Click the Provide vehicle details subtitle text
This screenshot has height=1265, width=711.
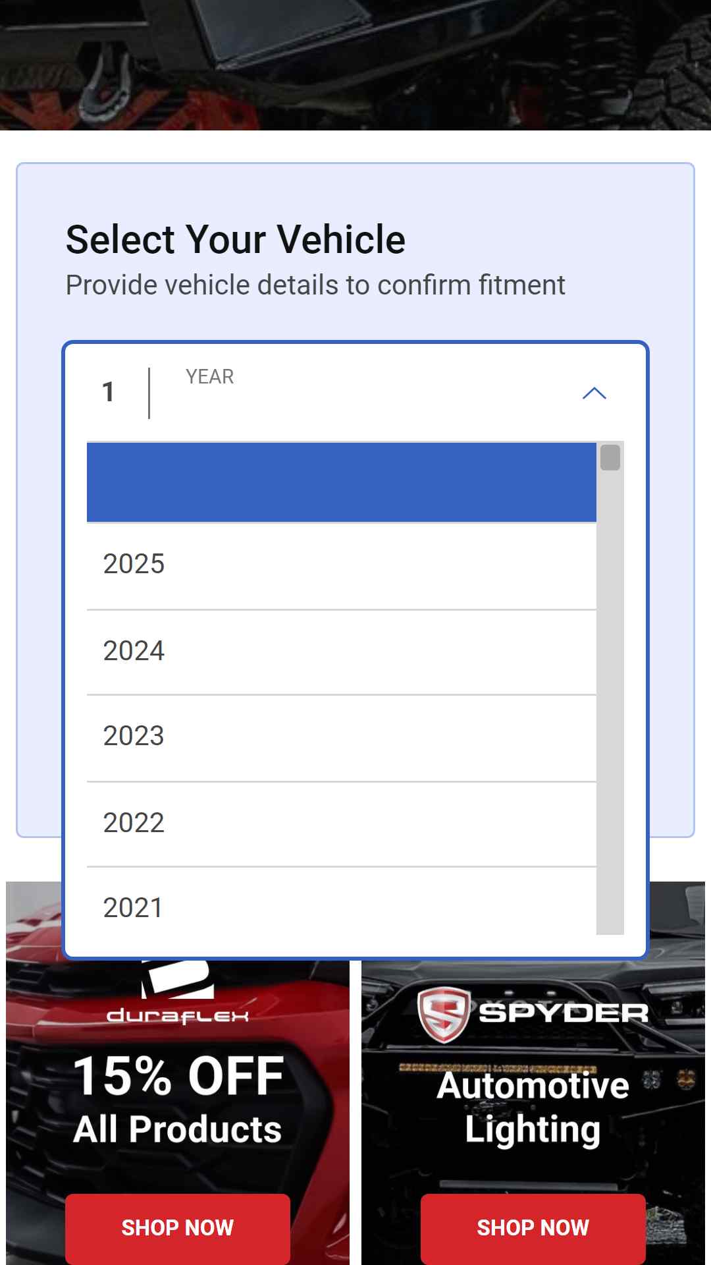click(315, 285)
